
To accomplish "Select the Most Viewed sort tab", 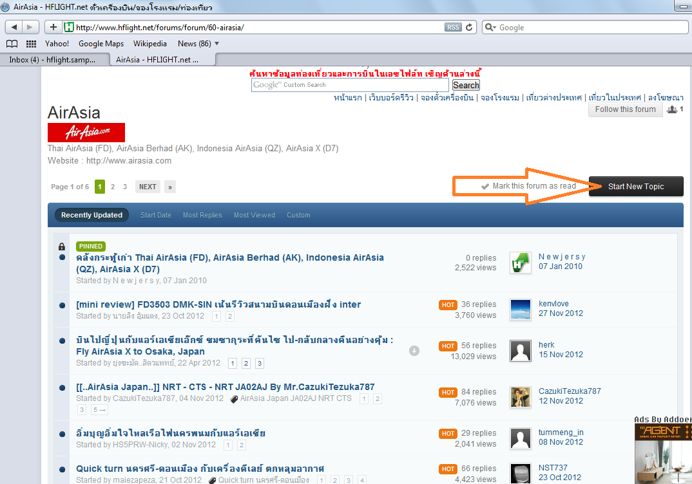I will point(255,215).
